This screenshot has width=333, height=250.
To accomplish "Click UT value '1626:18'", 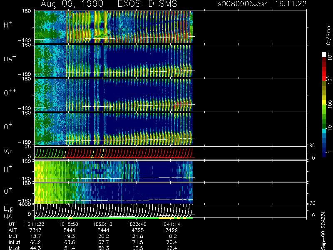I will click(102, 224).
